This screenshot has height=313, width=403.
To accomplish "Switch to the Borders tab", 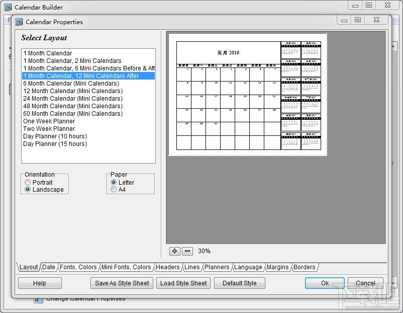I will click(x=304, y=267).
